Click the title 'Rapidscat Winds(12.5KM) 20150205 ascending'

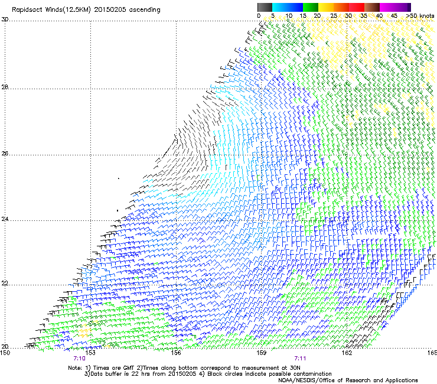click(86, 10)
